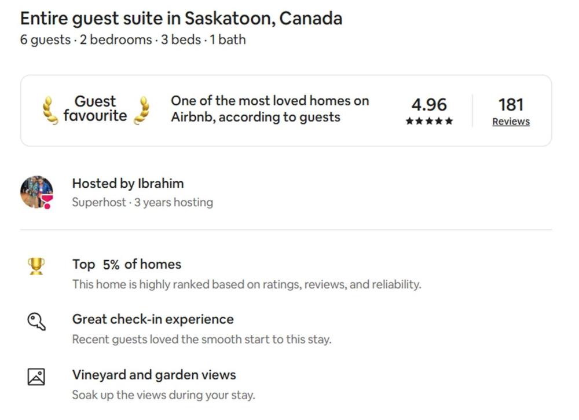This screenshot has height=420, width=579.
Task: Click the most loved homes description text
Action: 270,108
